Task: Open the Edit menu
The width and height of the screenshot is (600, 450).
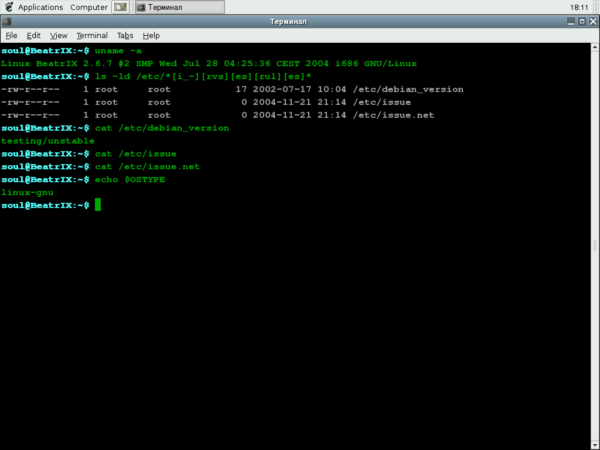Action: (x=33, y=36)
